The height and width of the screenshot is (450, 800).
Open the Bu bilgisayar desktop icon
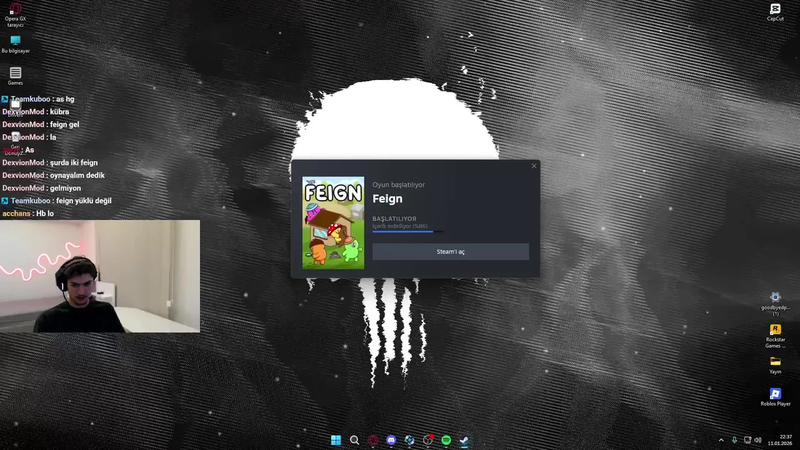[x=15, y=44]
